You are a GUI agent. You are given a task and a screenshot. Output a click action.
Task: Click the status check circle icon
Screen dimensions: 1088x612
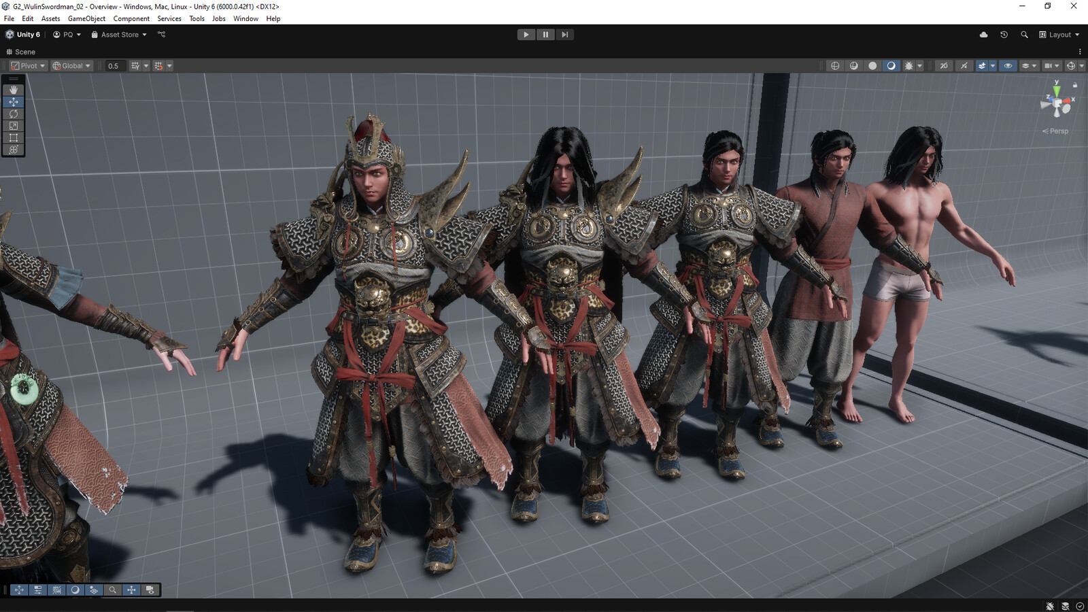click(1080, 606)
